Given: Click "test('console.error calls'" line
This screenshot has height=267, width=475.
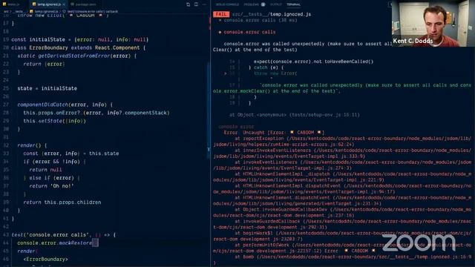Looking at the screenshot, I should pos(64,235).
